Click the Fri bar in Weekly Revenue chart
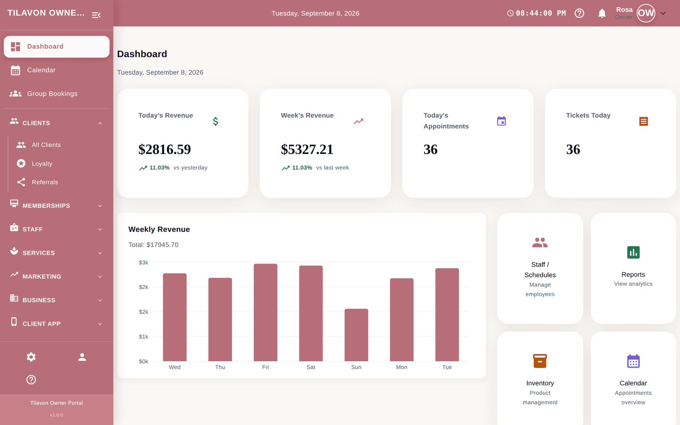 (x=266, y=312)
